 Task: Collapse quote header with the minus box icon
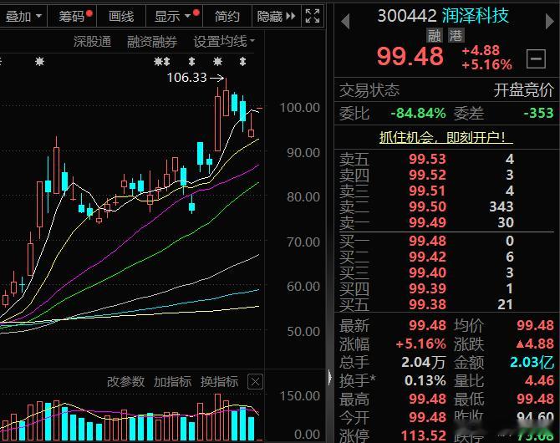coord(536,59)
